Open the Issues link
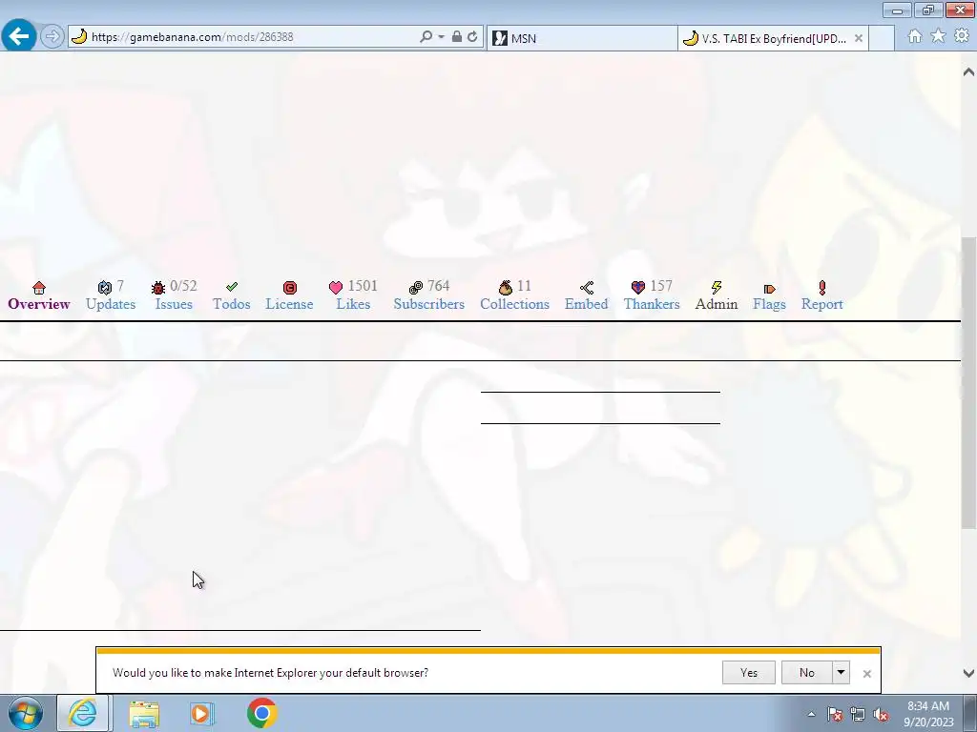Screen dimensions: 977x732 point(174,304)
